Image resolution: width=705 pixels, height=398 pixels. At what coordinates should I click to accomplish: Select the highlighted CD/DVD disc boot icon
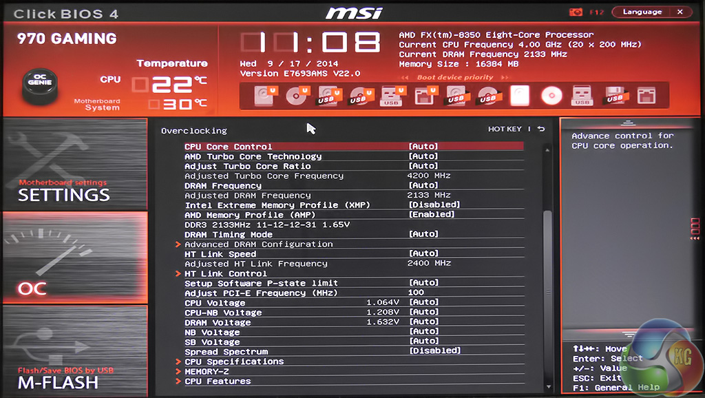click(551, 96)
